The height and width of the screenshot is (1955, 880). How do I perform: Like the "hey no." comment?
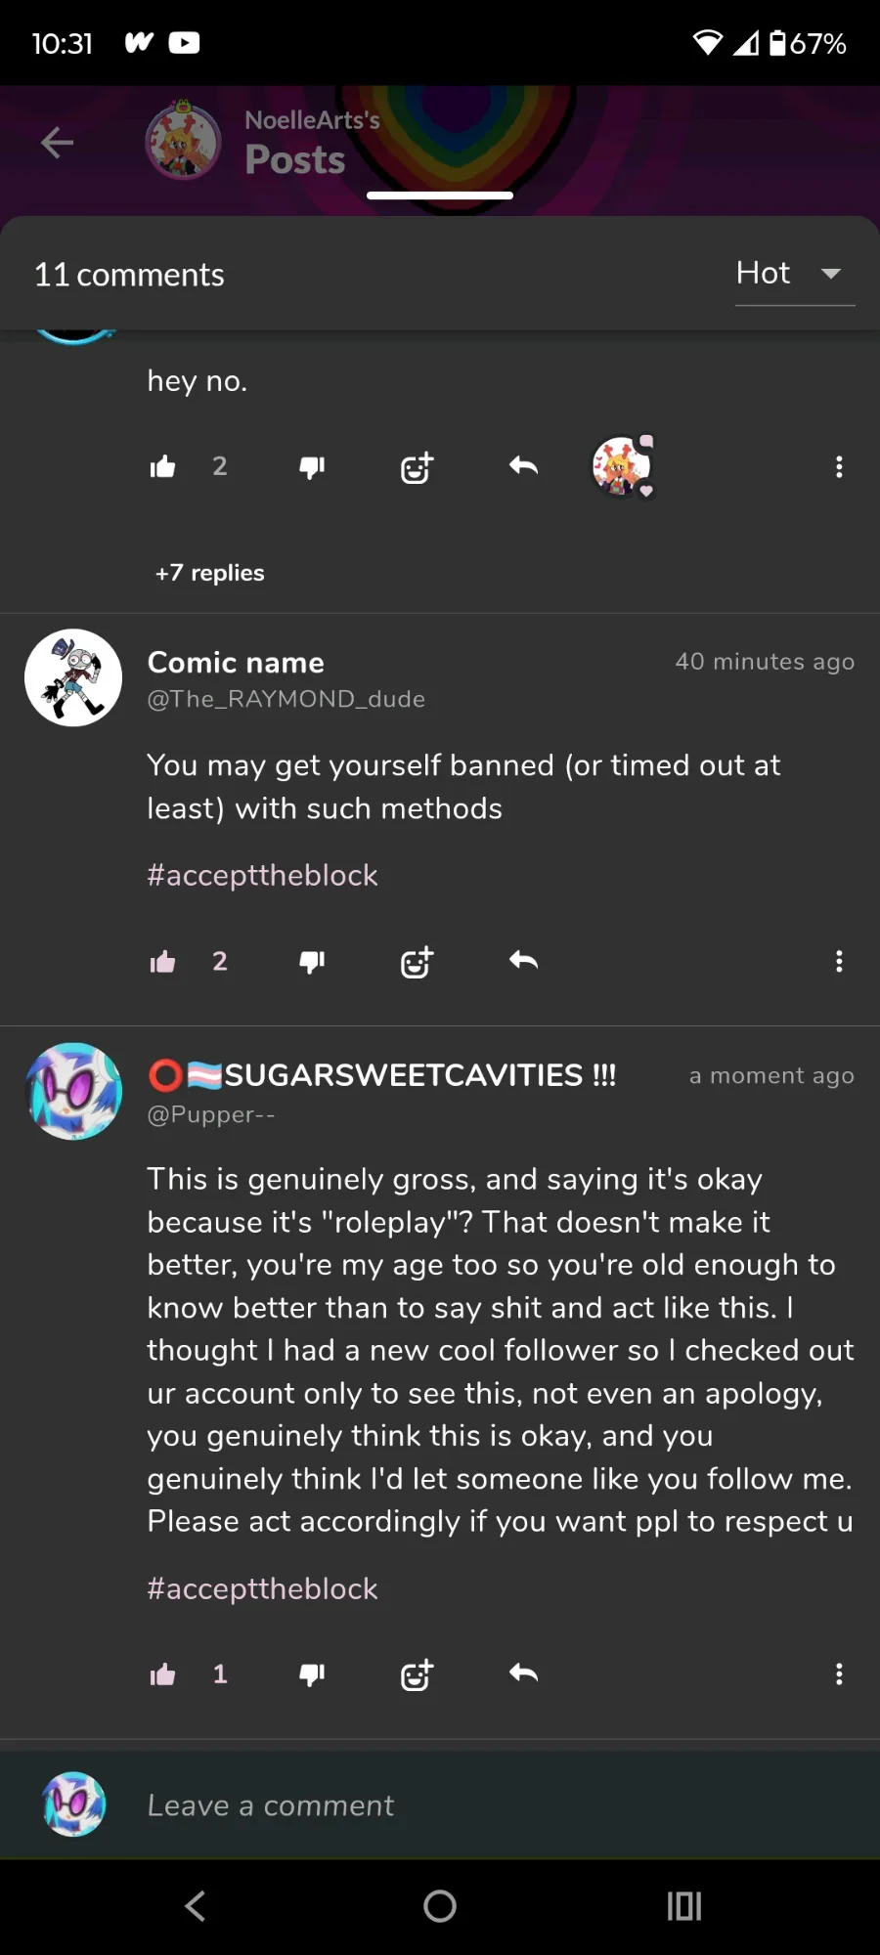[x=163, y=467]
